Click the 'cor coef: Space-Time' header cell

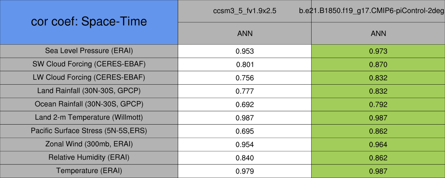pos(89,22)
